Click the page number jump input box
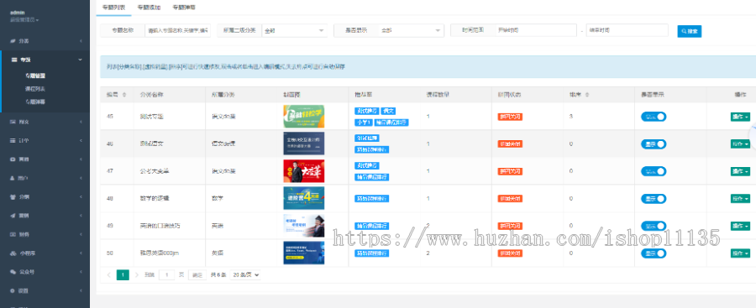 coord(167,274)
